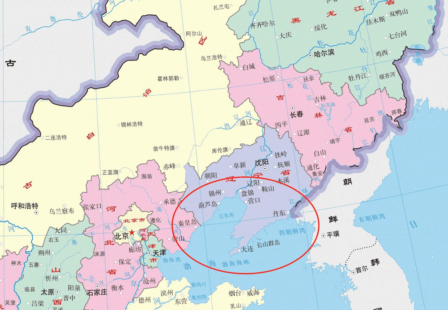This screenshot has height=310, width=448.
Task: Select the 白山 city label
Action: (x=320, y=153)
